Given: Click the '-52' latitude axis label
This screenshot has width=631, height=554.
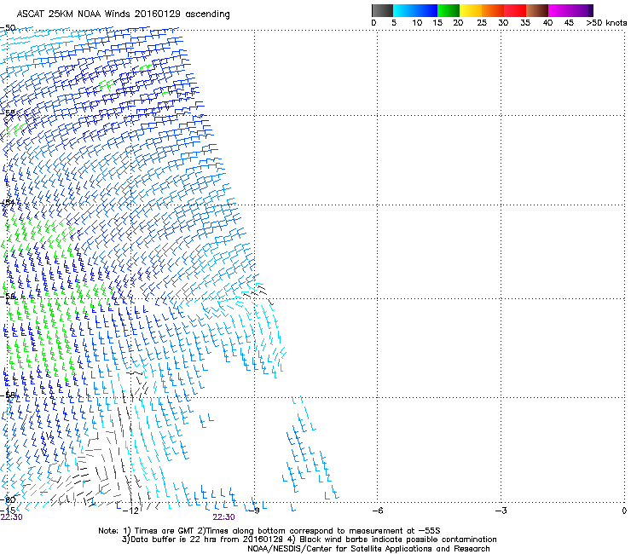Looking at the screenshot, I should click(x=8, y=113).
